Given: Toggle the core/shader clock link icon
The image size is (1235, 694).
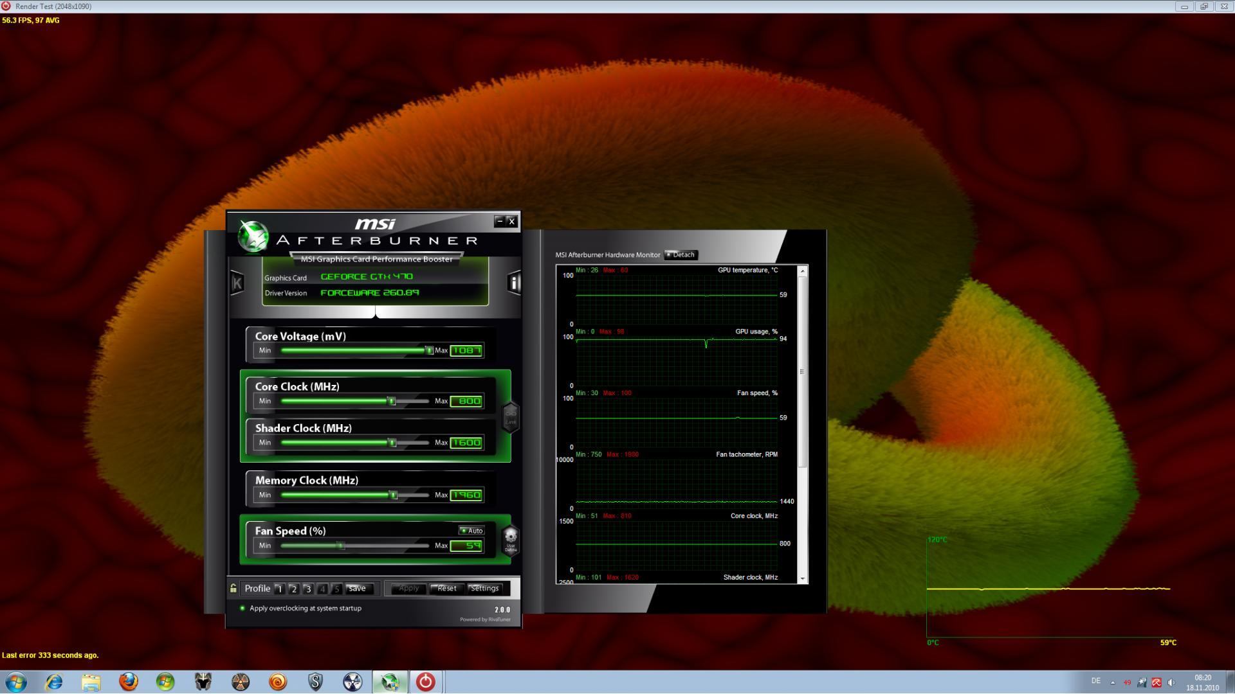Looking at the screenshot, I should click(510, 418).
